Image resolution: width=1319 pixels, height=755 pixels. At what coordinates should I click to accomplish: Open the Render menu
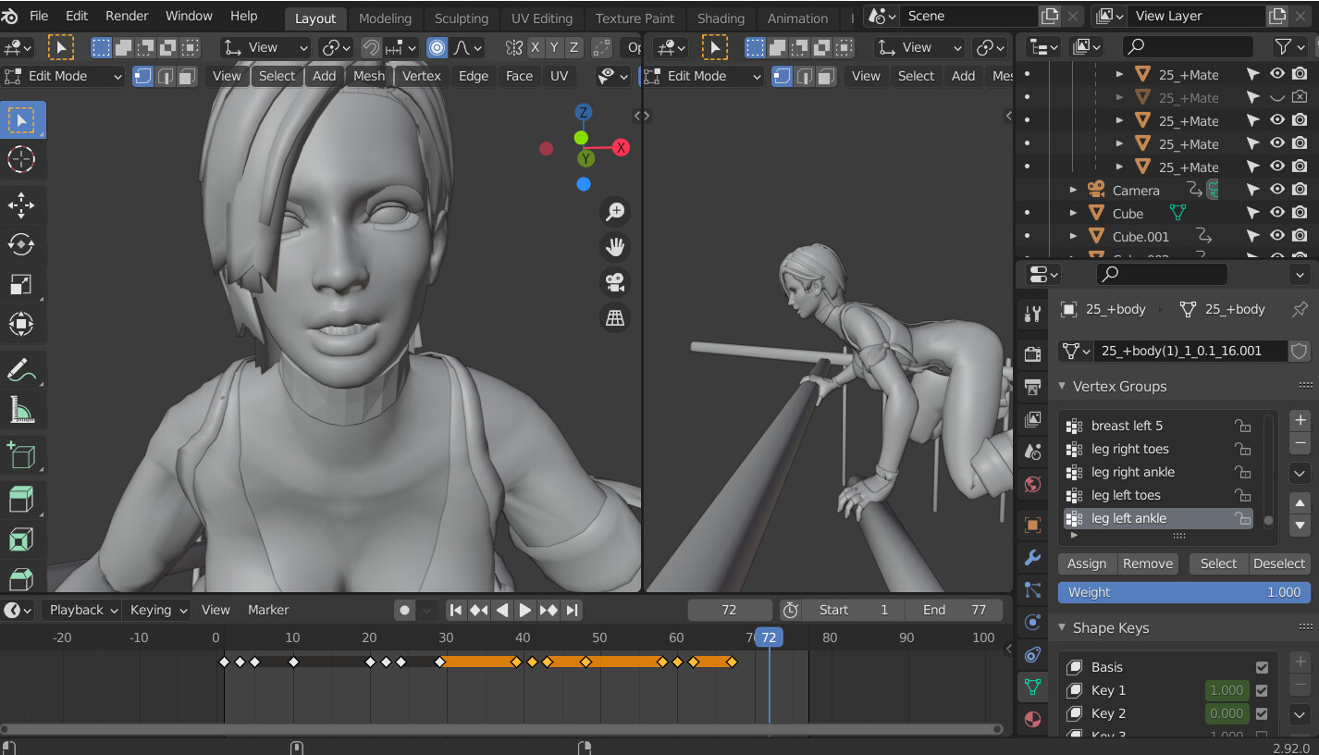tap(126, 16)
